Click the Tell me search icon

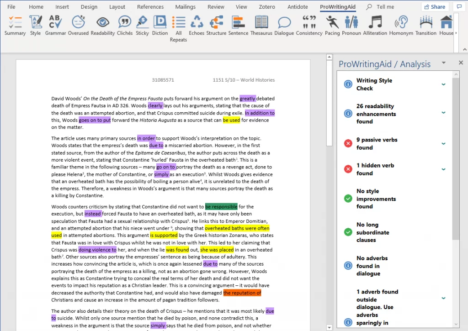coord(369,6)
